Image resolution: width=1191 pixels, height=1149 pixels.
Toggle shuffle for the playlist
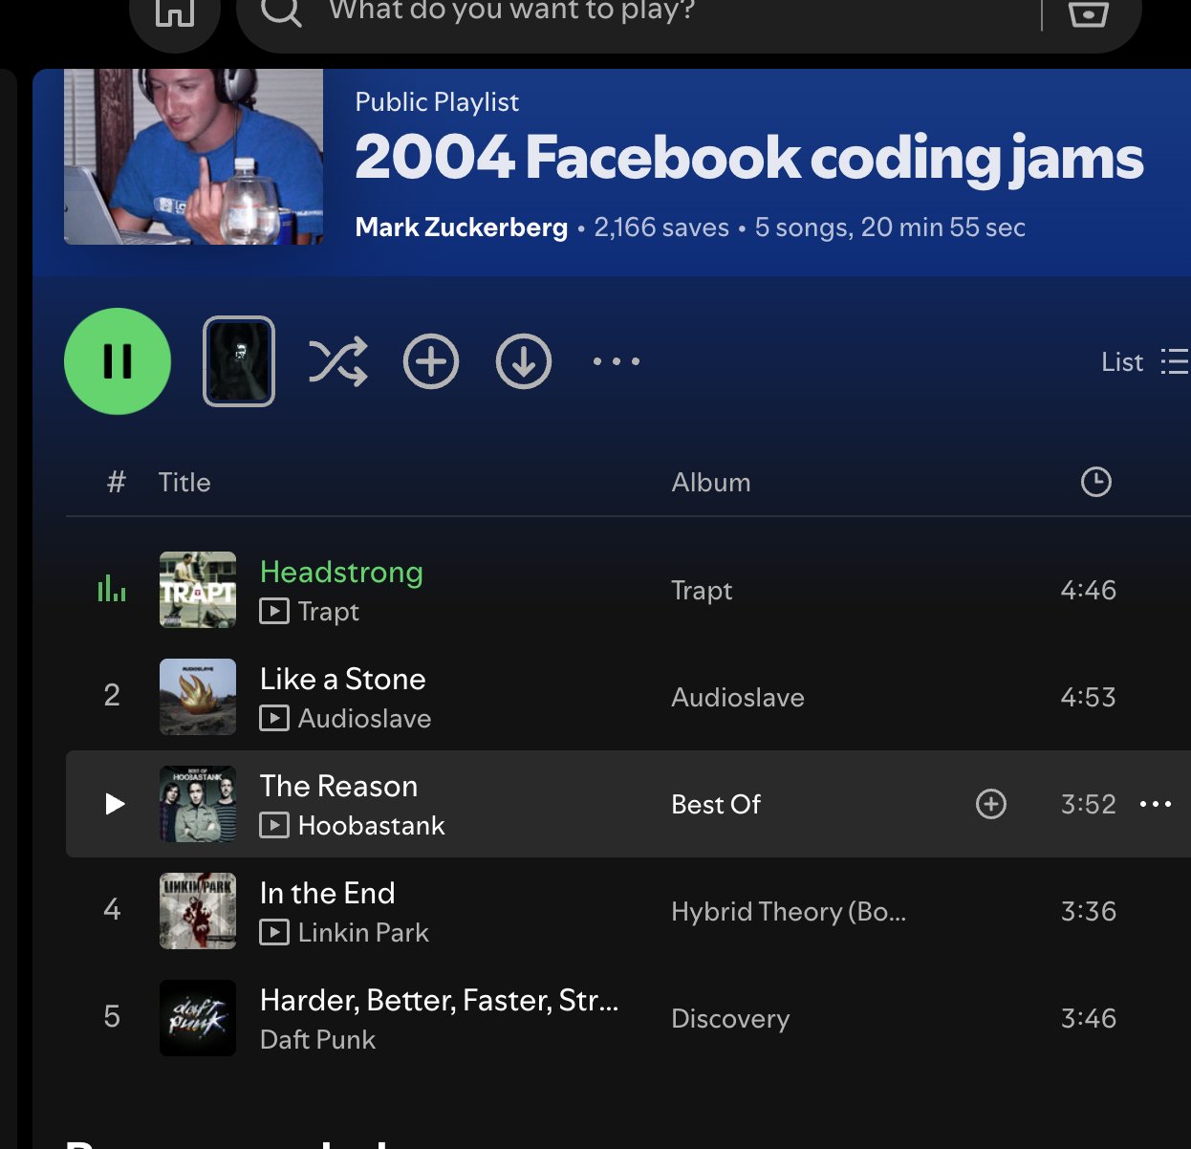[338, 361]
